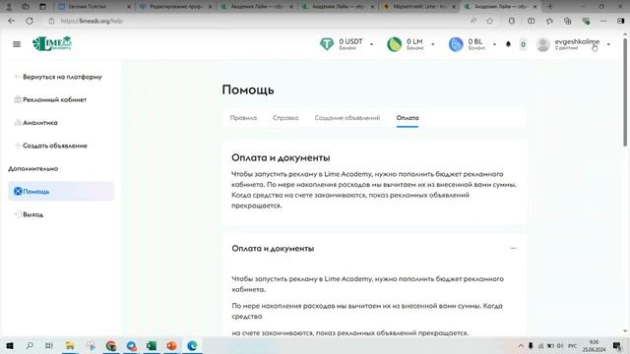Image resolution: width=630 pixels, height=354 pixels.
Task: Click the Помощь page heading
Action: click(248, 89)
